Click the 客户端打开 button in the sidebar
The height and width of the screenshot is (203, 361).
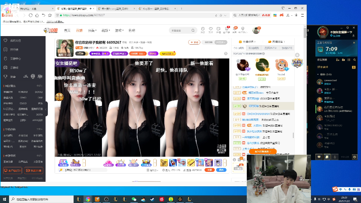[x=13, y=171]
